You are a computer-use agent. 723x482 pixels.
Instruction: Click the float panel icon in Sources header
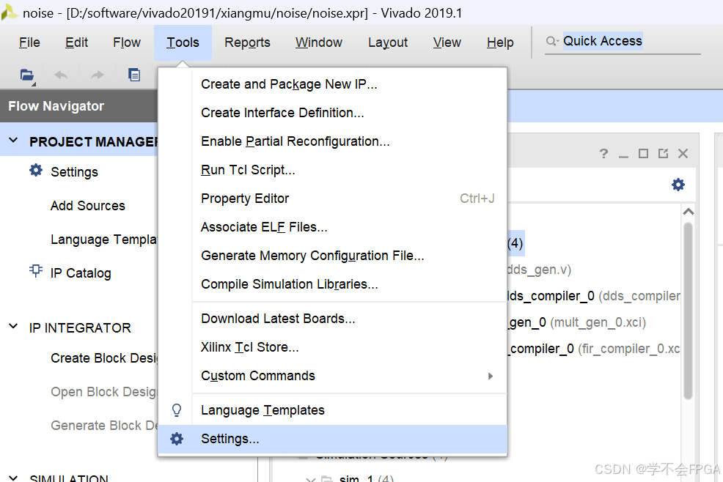663,153
